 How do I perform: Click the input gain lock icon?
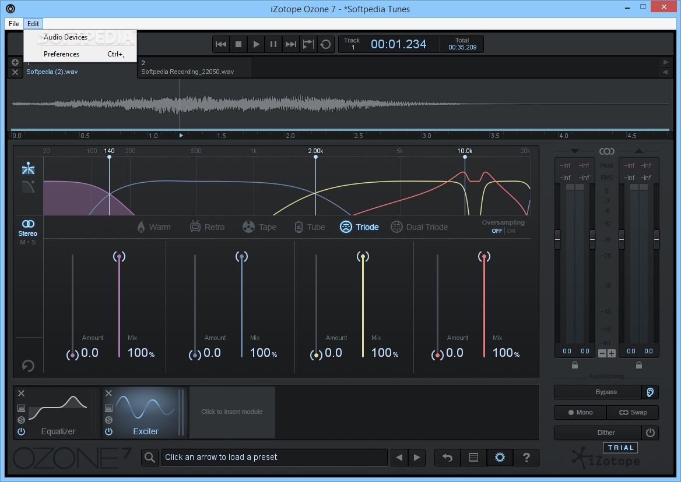click(575, 365)
